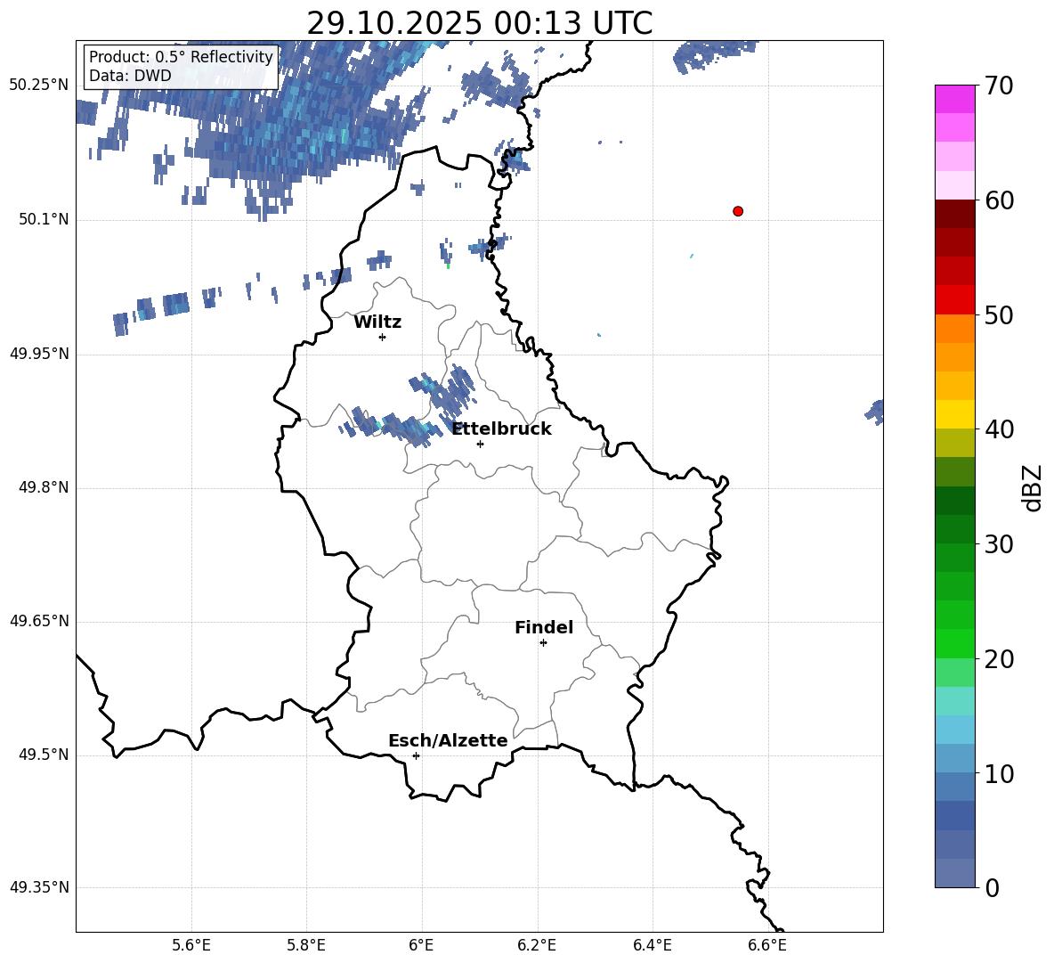This screenshot has width=1054, height=963.
Task: Click the 50.25°N latitude label
Action: [39, 86]
